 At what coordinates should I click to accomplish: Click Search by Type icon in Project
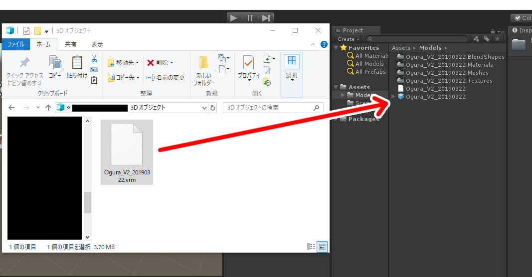476,39
